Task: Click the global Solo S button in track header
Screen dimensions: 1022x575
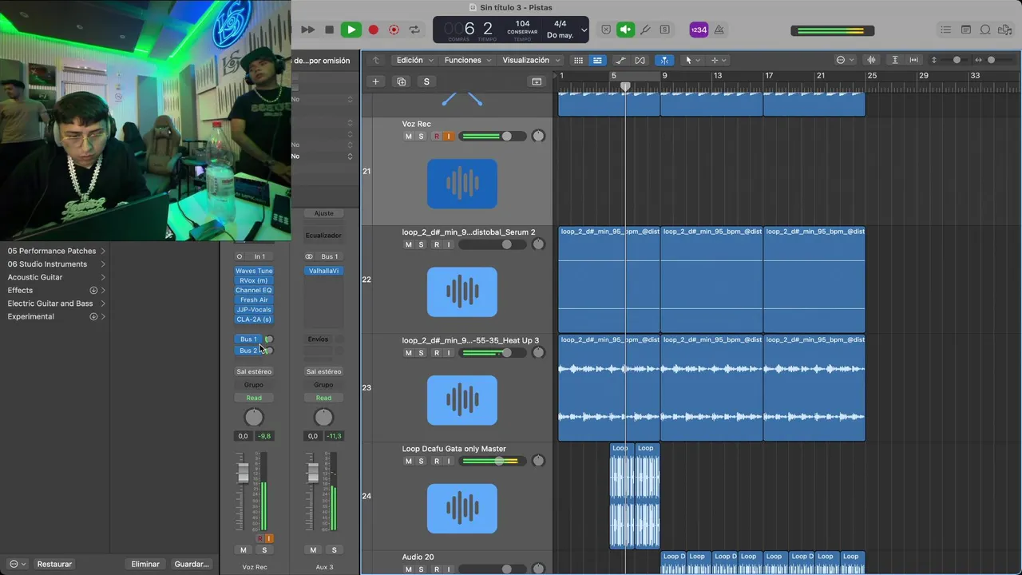Action: tap(426, 81)
